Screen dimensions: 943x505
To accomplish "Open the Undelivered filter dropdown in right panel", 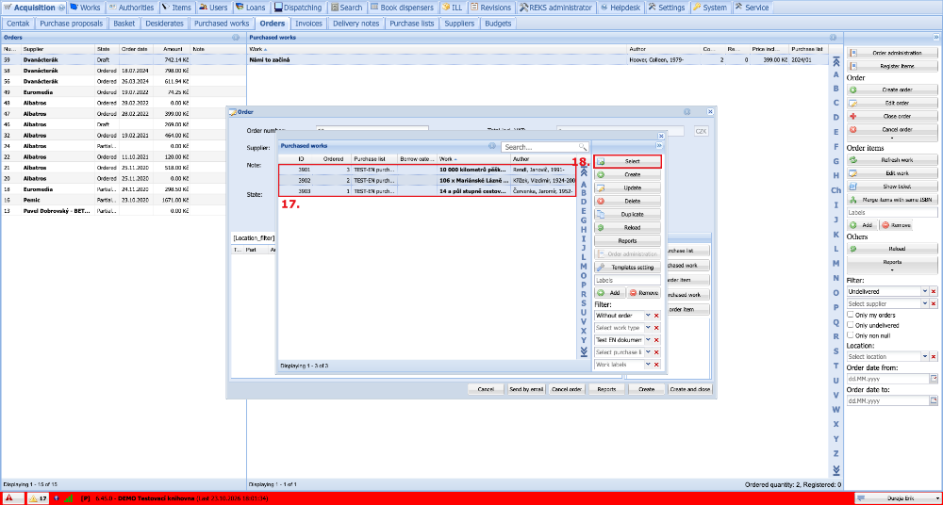I will [x=924, y=291].
